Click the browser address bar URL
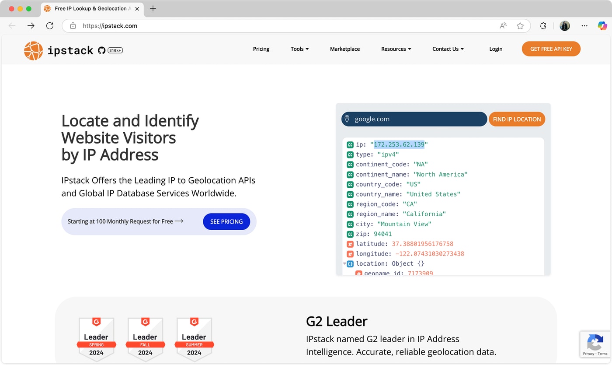 [x=110, y=26]
